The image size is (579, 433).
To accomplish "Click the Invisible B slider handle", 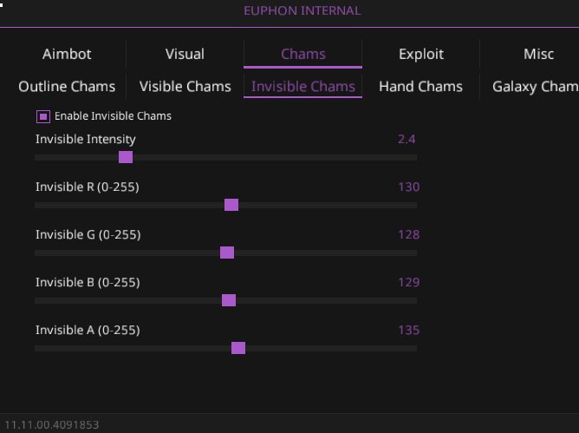I will click(229, 300).
